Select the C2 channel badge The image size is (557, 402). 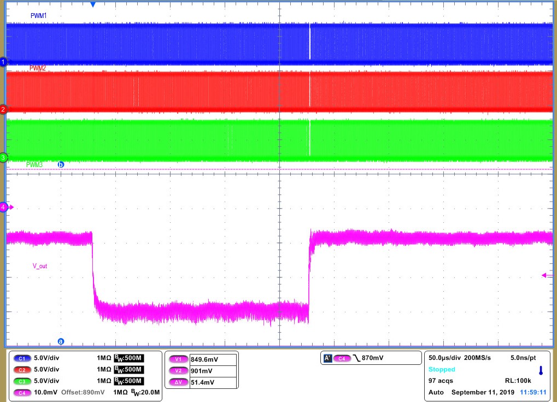tap(22, 369)
